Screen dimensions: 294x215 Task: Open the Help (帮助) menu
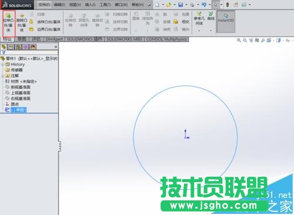click(138, 5)
